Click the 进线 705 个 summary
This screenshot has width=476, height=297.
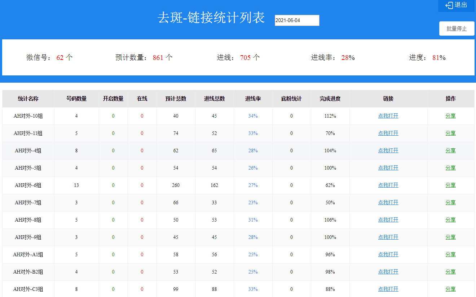coord(238,57)
